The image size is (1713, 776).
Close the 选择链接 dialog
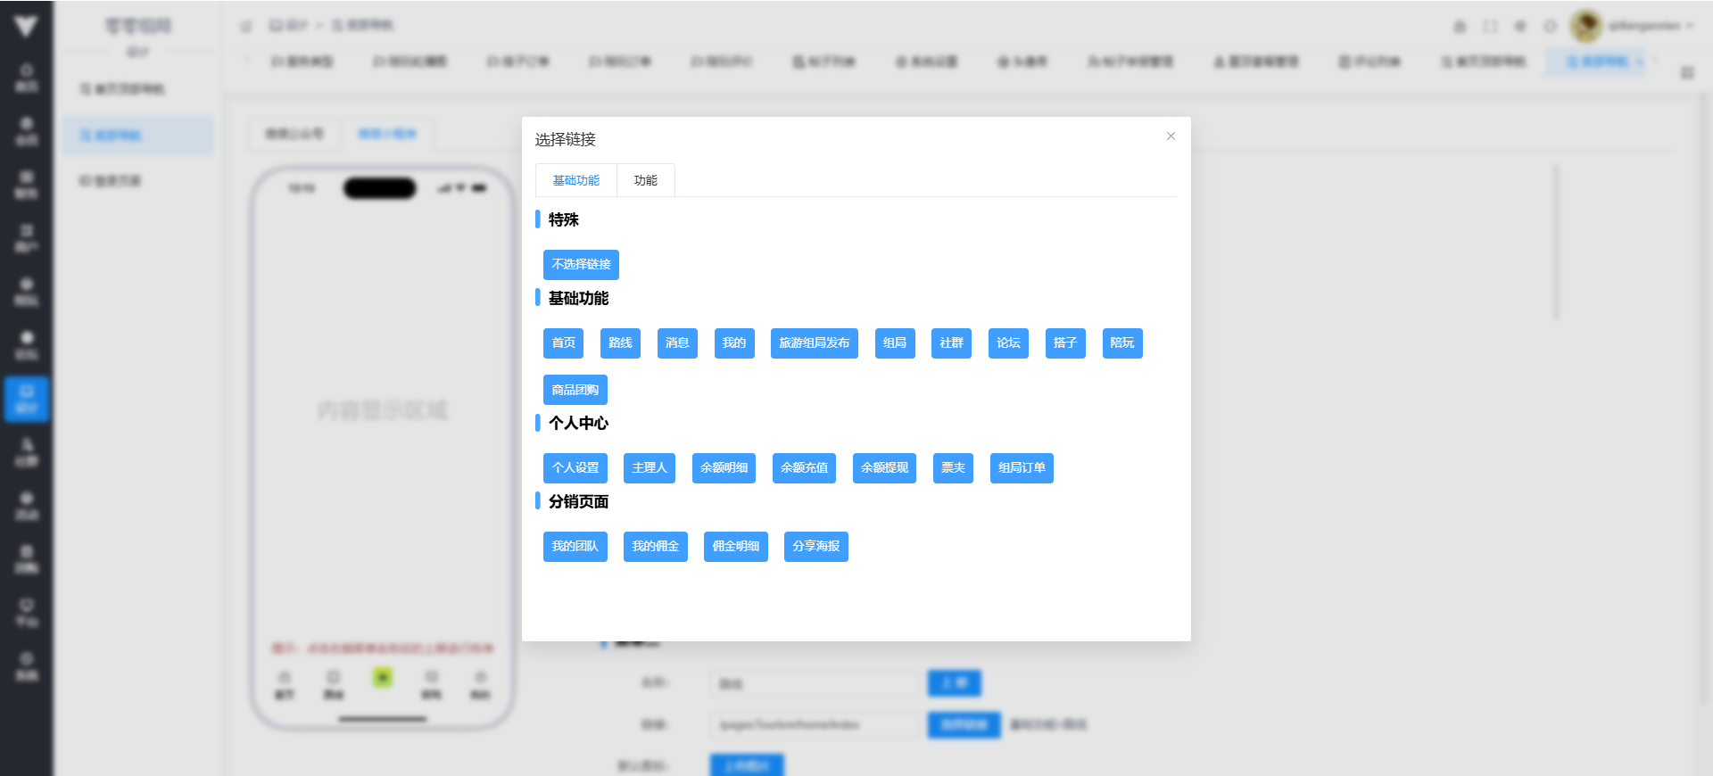(x=1171, y=136)
